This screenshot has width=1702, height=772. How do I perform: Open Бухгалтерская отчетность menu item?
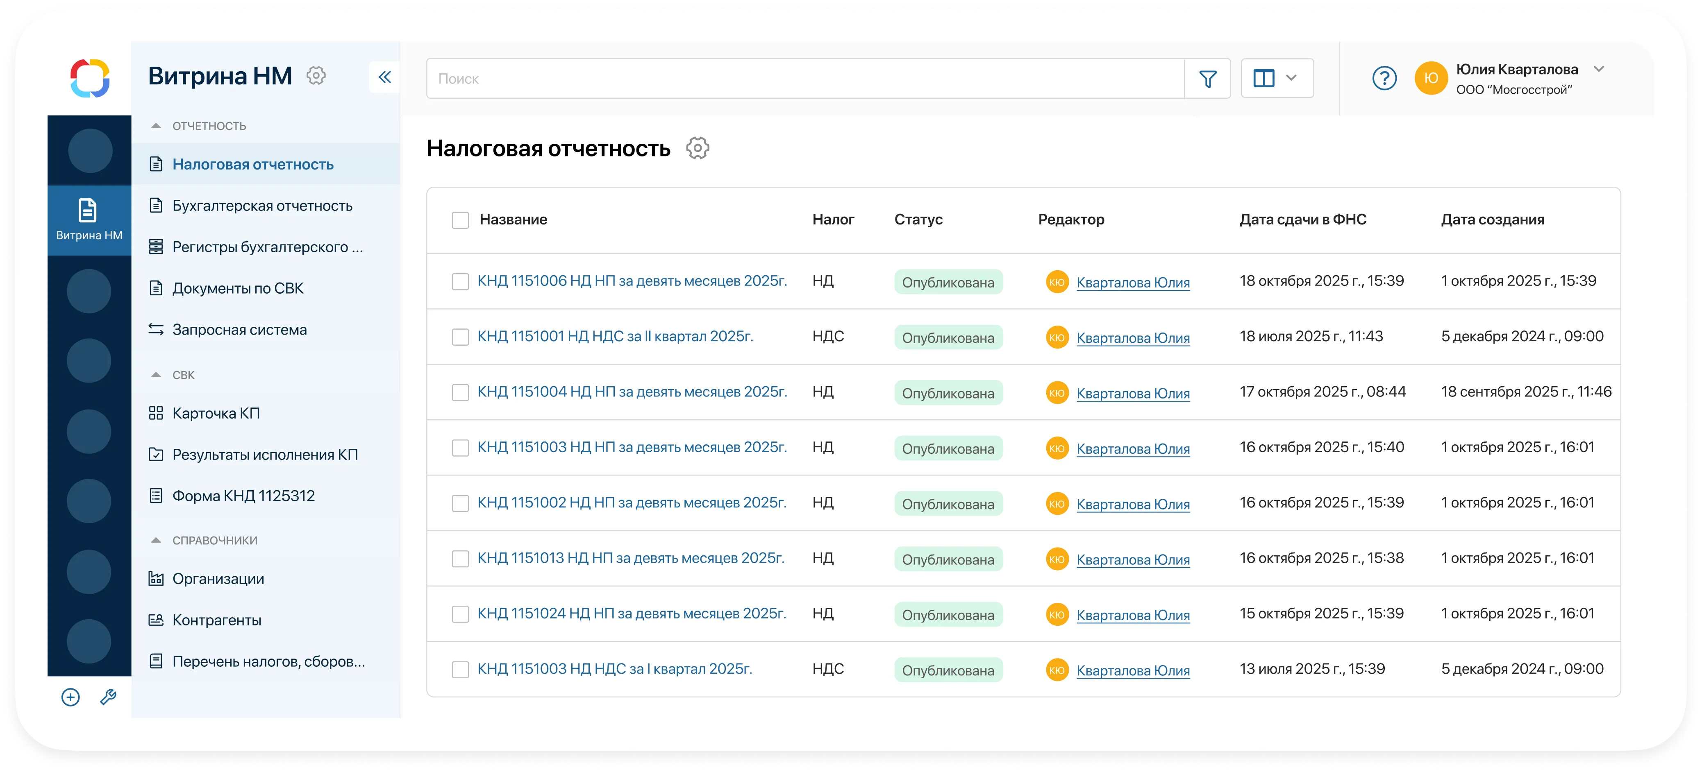262,206
